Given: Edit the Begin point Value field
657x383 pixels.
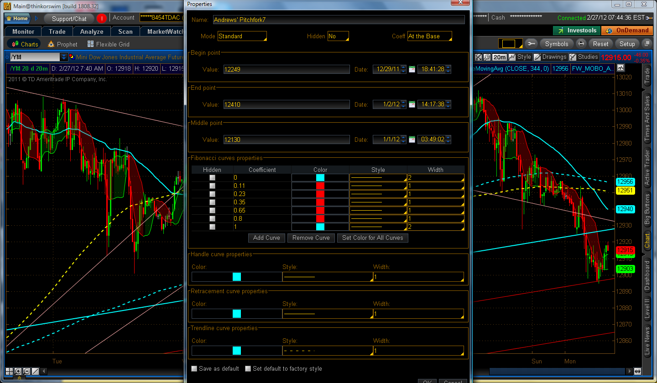Looking at the screenshot, I should pyautogui.click(x=287, y=69).
